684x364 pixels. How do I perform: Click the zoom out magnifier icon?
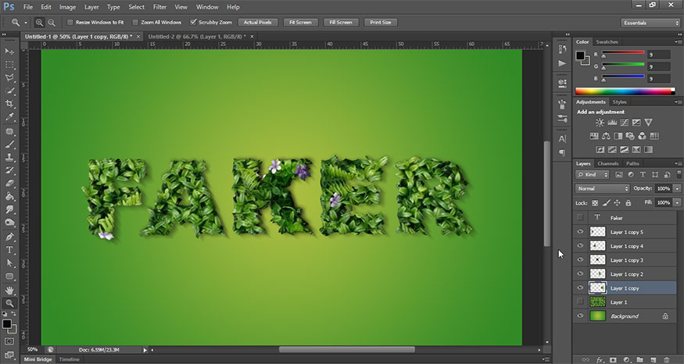click(52, 23)
